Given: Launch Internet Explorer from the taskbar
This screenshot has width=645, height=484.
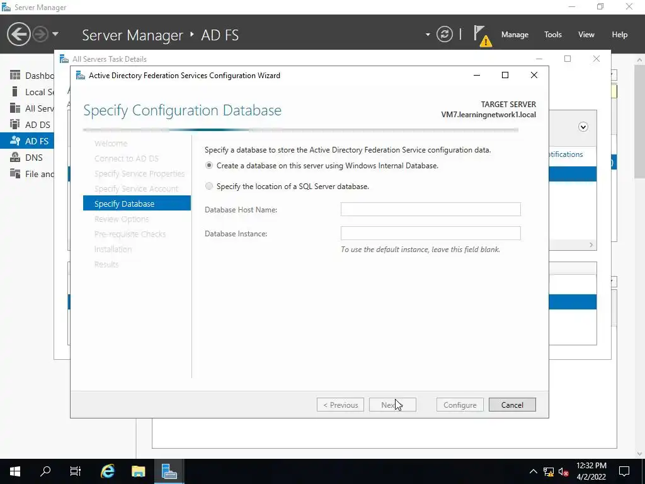Looking at the screenshot, I should tap(107, 471).
